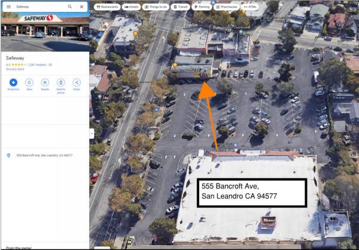This screenshot has width=359, height=250.
Task: Click the 555 Bancroft Ave address row
Action: pyautogui.click(x=45, y=156)
